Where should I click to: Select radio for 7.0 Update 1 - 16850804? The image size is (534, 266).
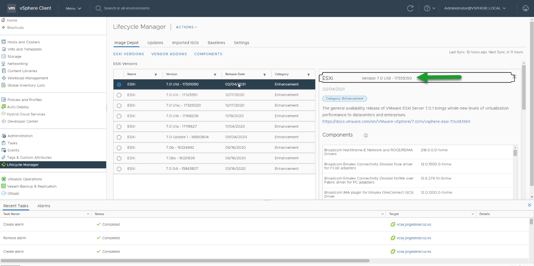(x=119, y=137)
